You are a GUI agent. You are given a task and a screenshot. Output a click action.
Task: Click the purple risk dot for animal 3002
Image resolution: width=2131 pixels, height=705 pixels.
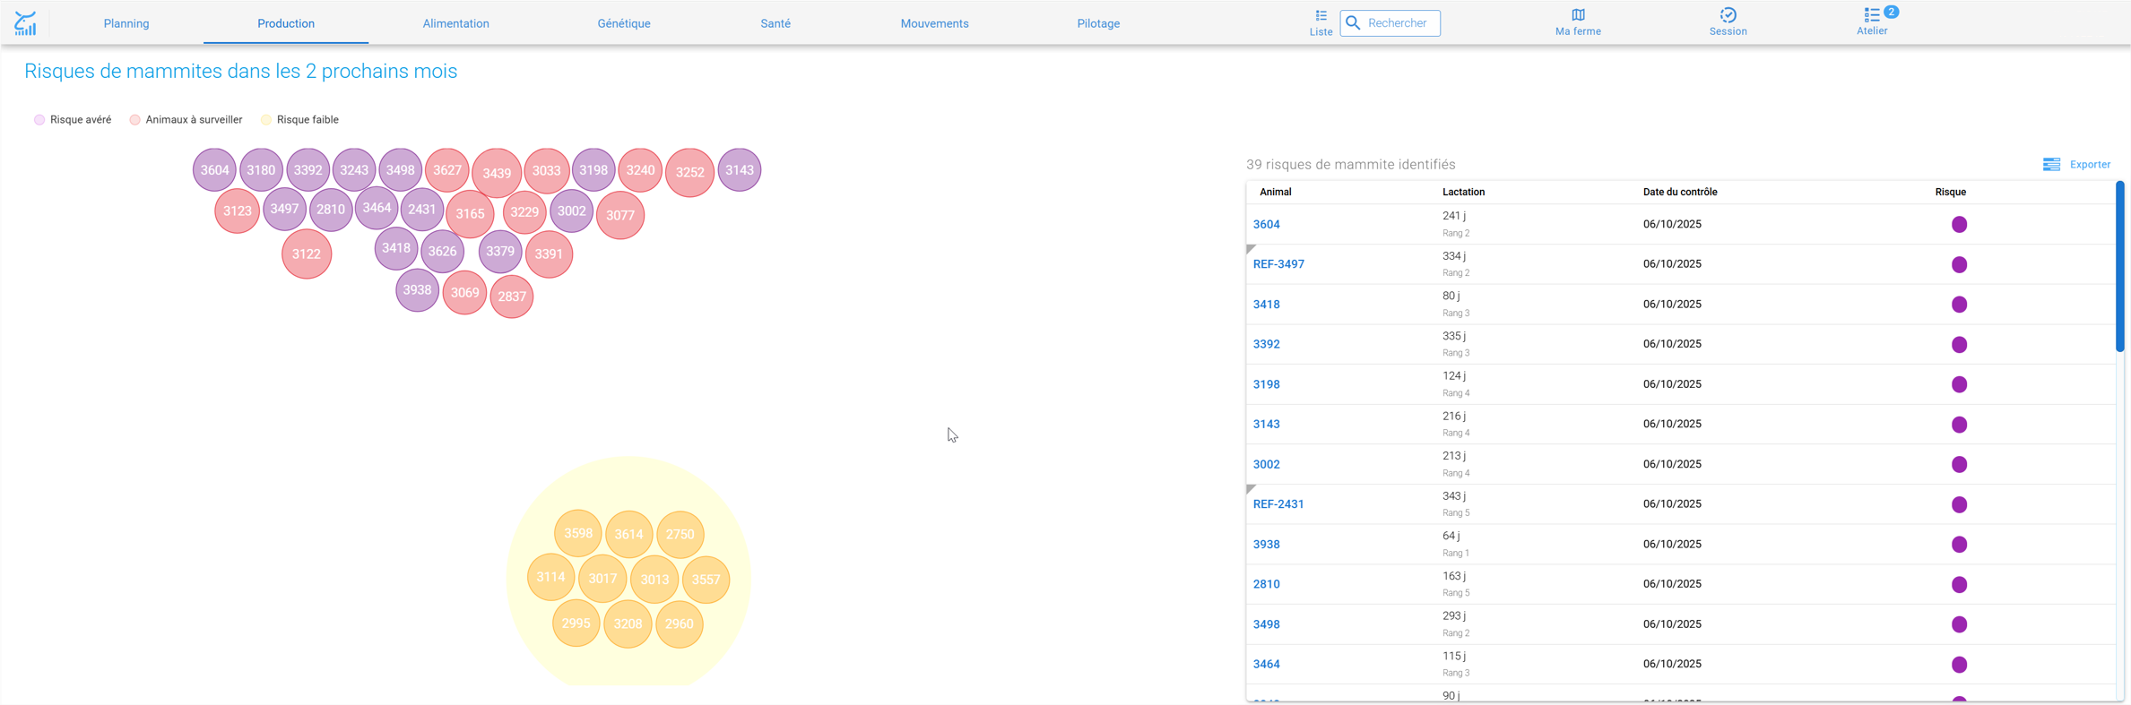1959,464
